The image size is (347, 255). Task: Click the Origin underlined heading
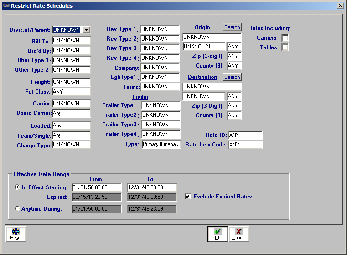pos(202,27)
